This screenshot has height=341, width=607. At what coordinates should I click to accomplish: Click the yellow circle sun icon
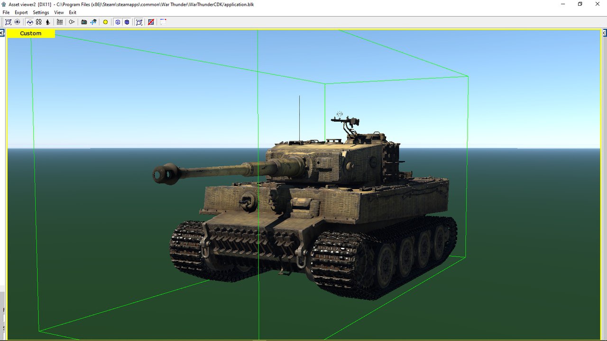[105, 22]
